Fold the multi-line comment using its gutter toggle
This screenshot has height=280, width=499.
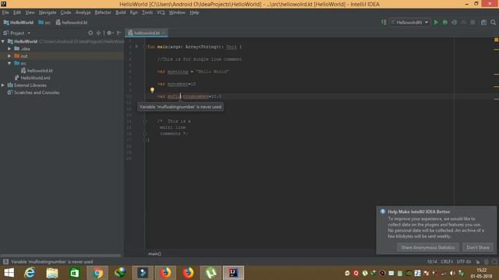click(x=144, y=121)
